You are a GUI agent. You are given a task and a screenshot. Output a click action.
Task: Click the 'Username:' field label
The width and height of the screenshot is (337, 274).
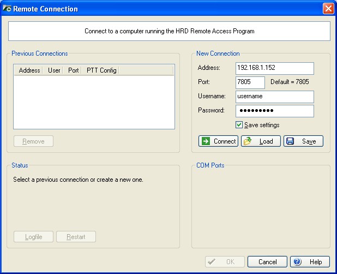click(x=212, y=96)
